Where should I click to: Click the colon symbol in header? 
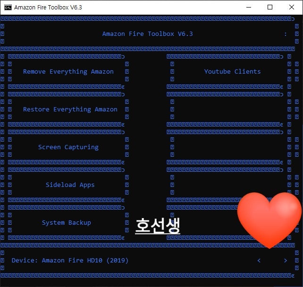(286, 34)
